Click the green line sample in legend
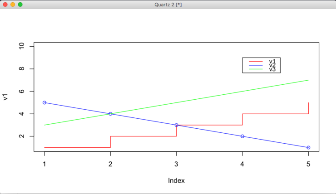 (x=256, y=69)
